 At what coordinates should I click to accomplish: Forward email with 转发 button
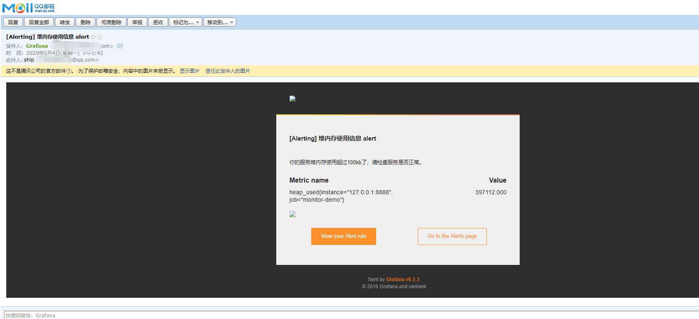(x=64, y=22)
